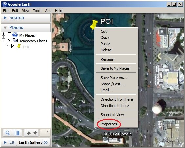Click the small right arrow toolbar overflow
The width and height of the screenshot is (185, 148).
(x=48, y=132)
